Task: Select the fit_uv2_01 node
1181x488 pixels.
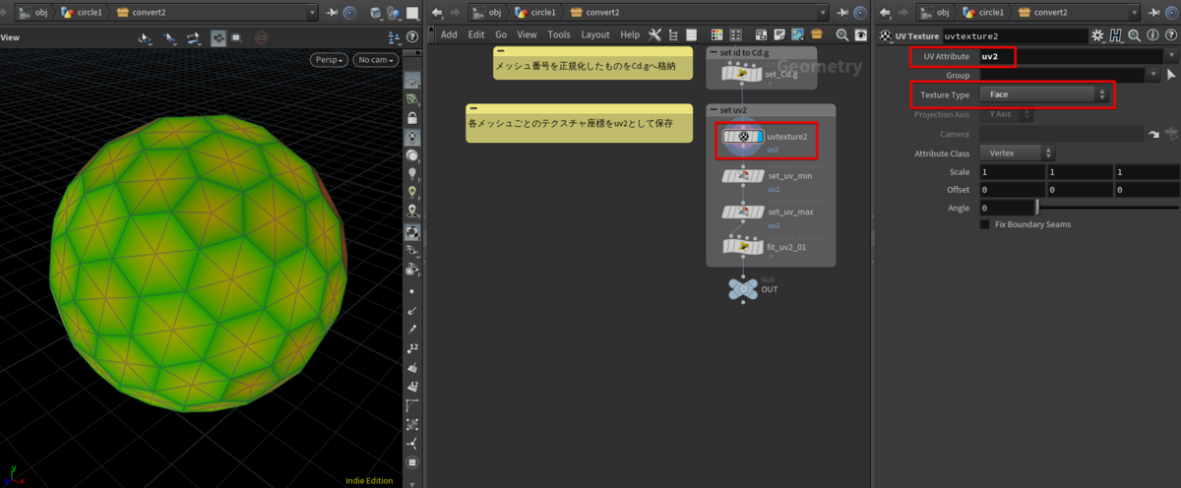Action: pyautogui.click(x=744, y=246)
